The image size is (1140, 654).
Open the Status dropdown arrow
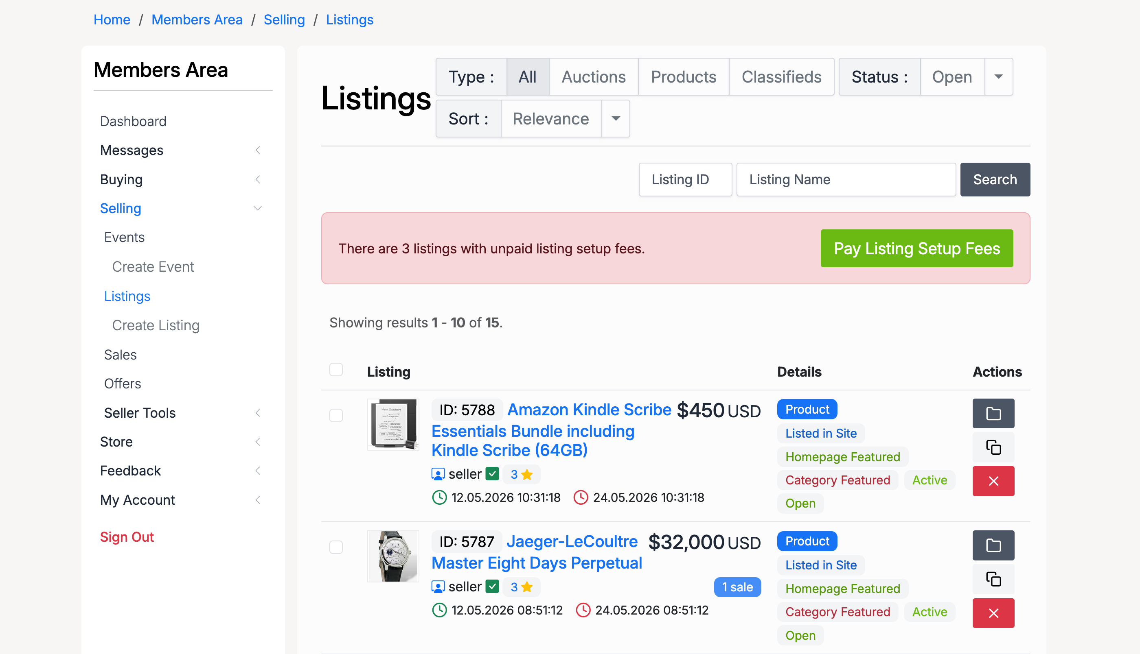point(998,76)
